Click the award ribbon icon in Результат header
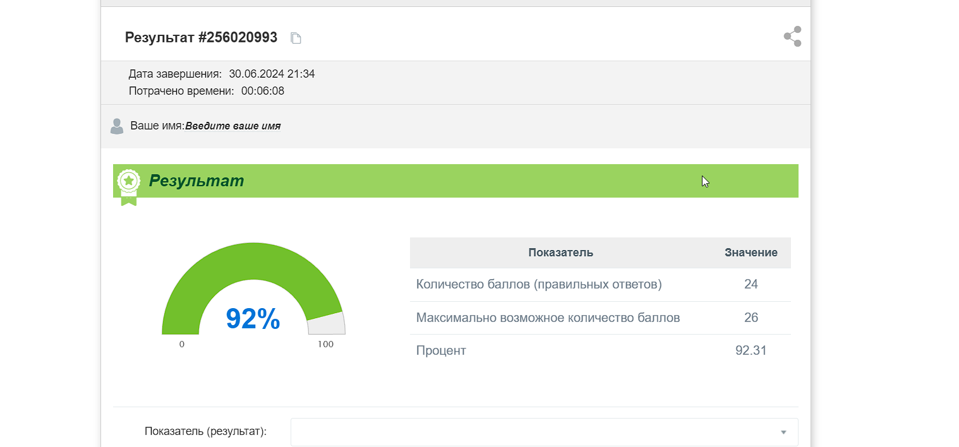The height and width of the screenshot is (447, 959). (129, 186)
